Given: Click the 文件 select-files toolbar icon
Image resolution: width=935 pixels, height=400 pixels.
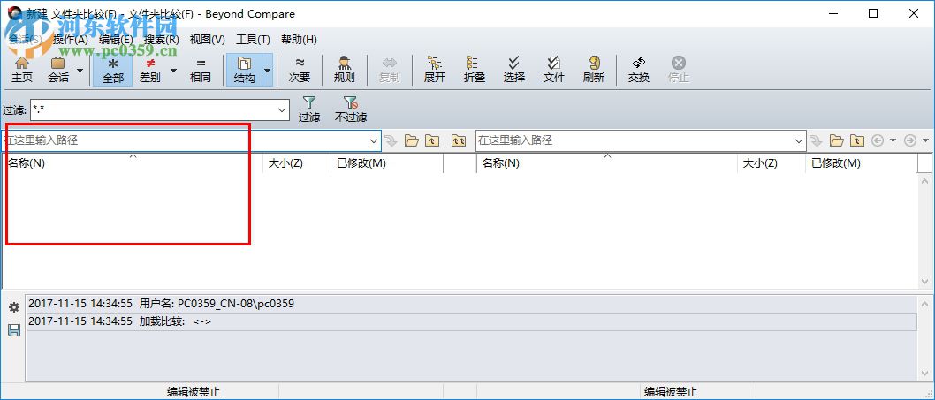Looking at the screenshot, I should pos(554,70).
